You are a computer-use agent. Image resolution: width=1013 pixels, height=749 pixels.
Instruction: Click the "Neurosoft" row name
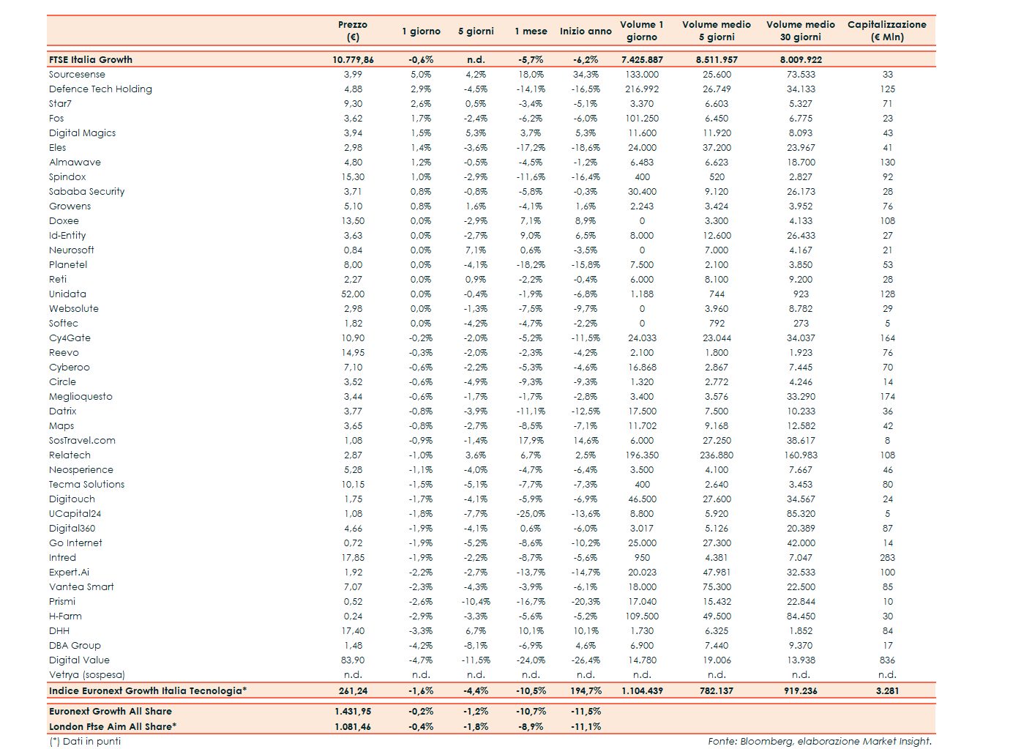point(71,250)
